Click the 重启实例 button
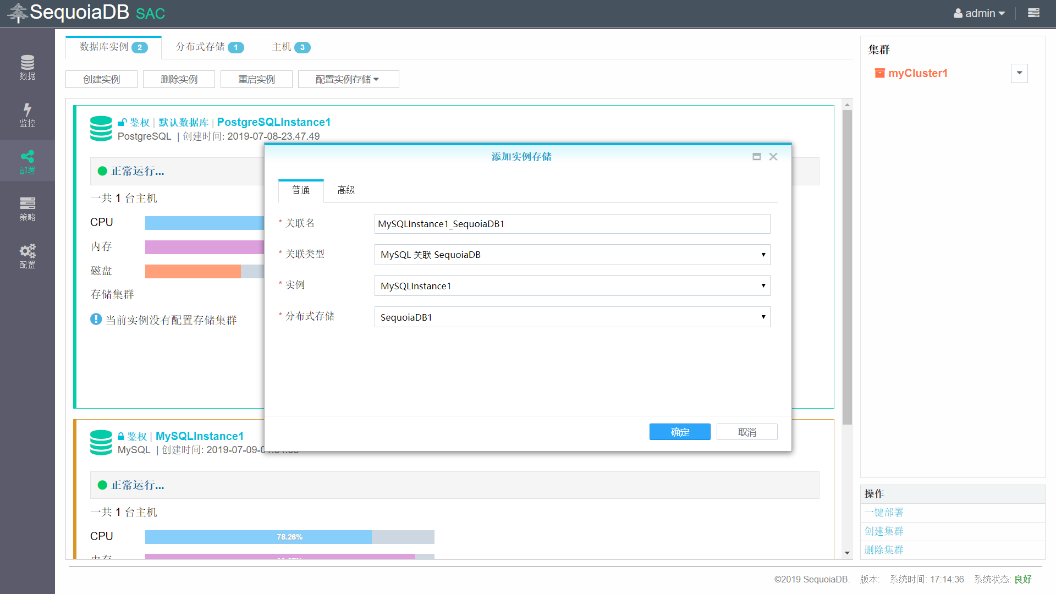 256,79
